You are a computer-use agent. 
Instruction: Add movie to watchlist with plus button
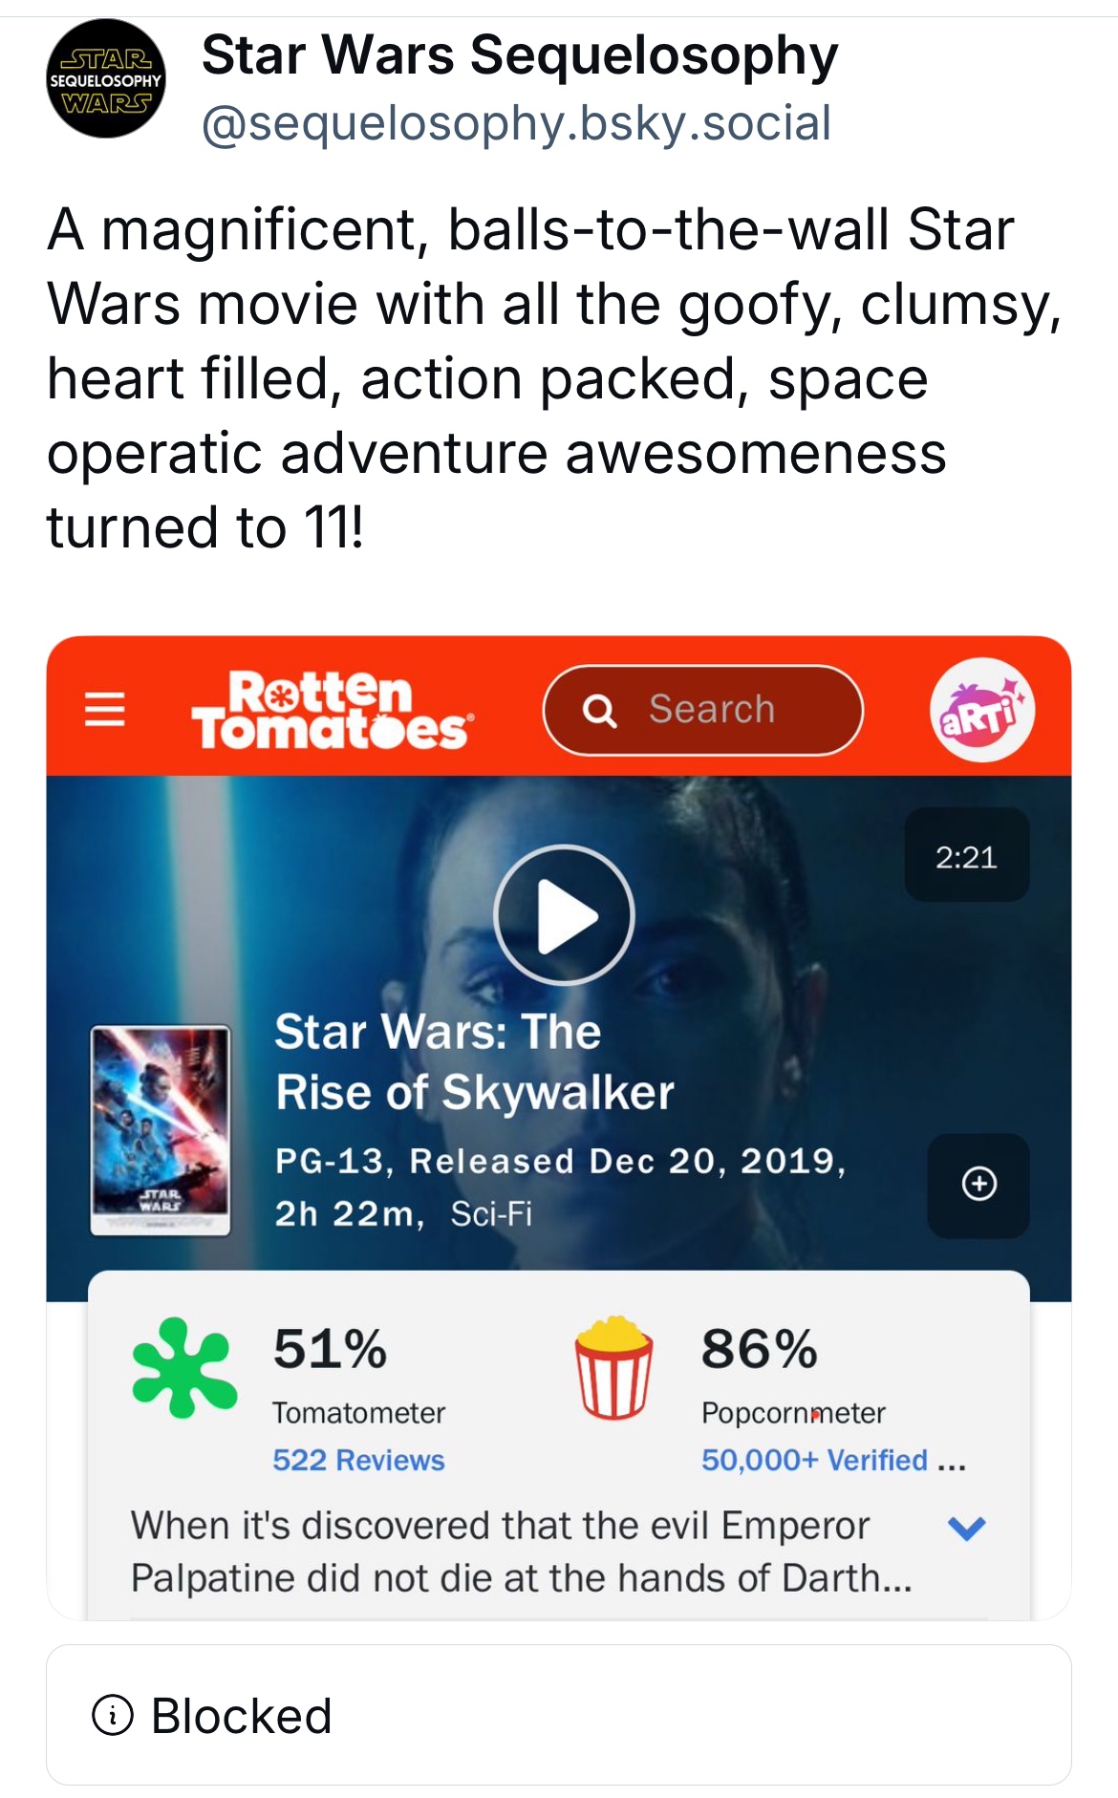click(978, 1185)
